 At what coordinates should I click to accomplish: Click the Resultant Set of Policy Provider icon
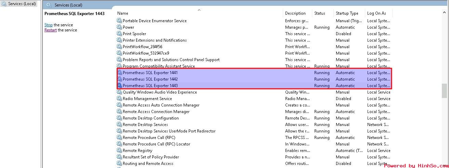tap(119, 157)
